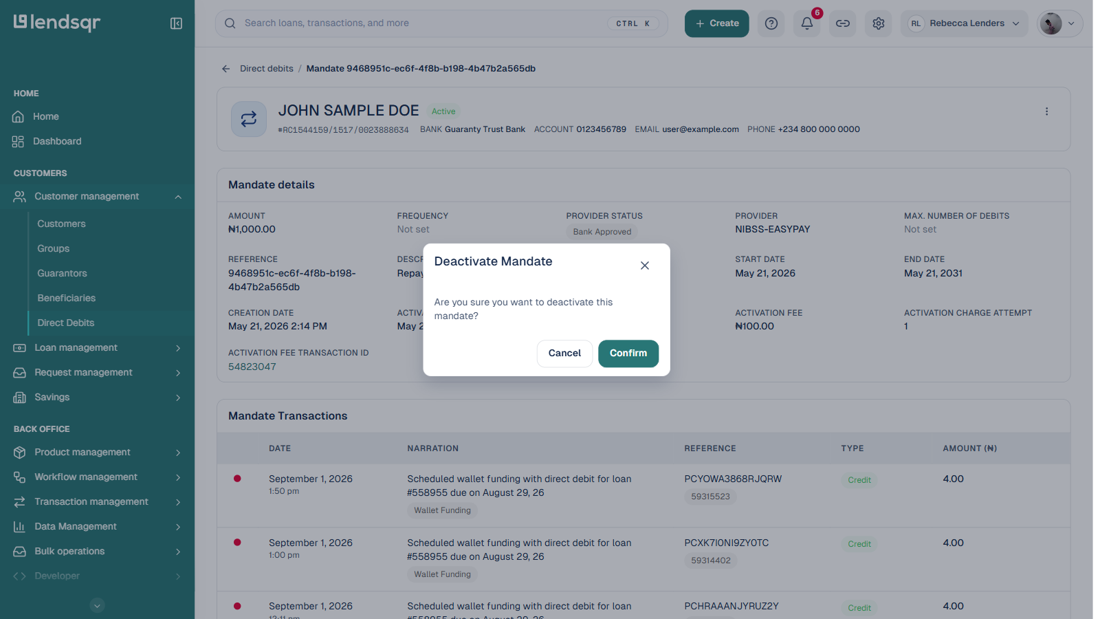Click the lendsqr logo
Image resolution: width=1100 pixels, height=619 pixels.
tap(57, 23)
